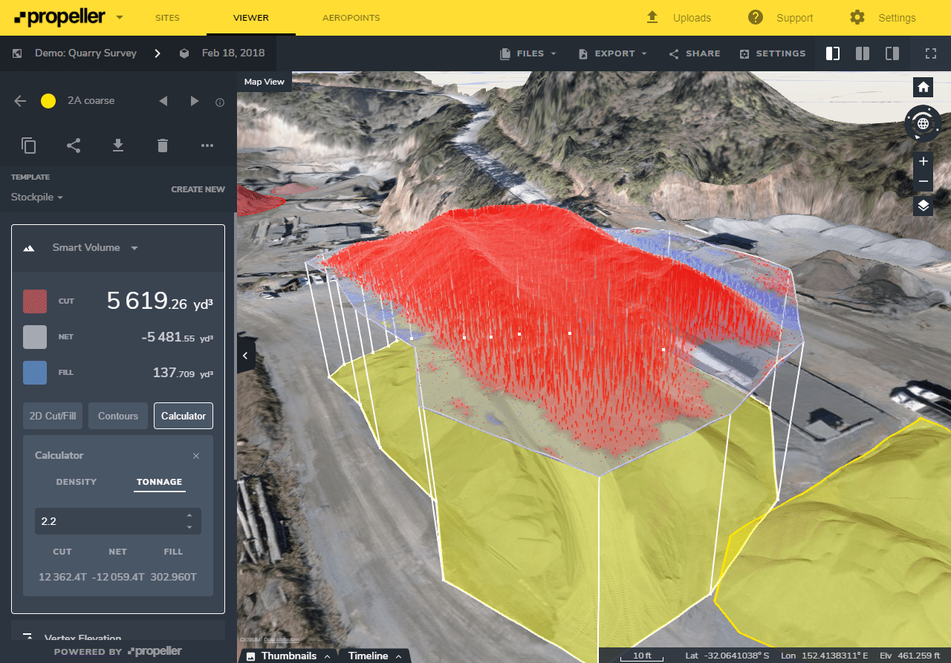The height and width of the screenshot is (663, 951).
Task: Click the Download measurement icon
Action: coord(118,146)
